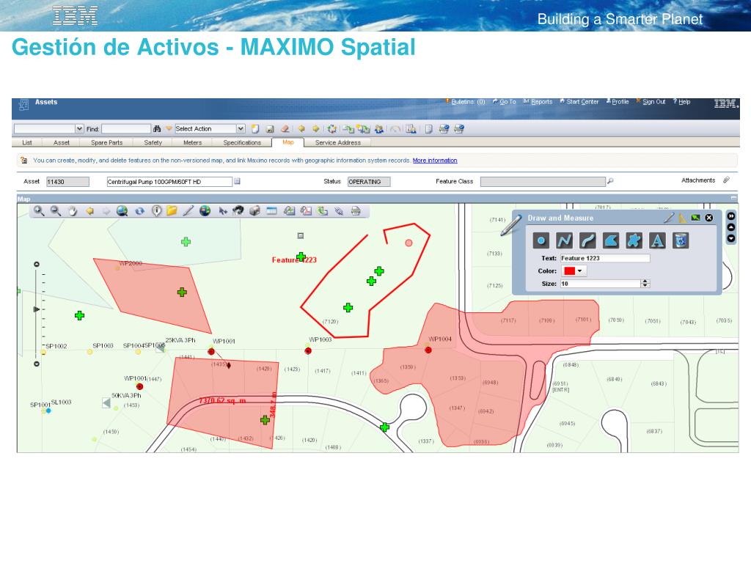
Task: Select the draw polygon tool
Action: 611,240
